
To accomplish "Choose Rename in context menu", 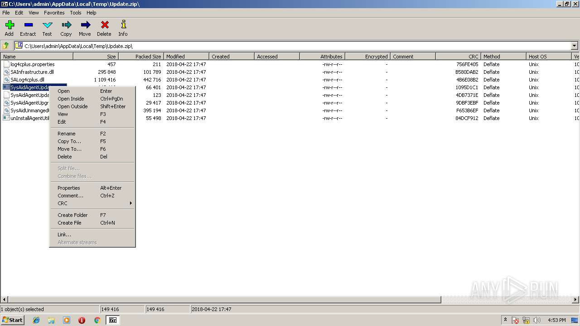I will 92,134.
